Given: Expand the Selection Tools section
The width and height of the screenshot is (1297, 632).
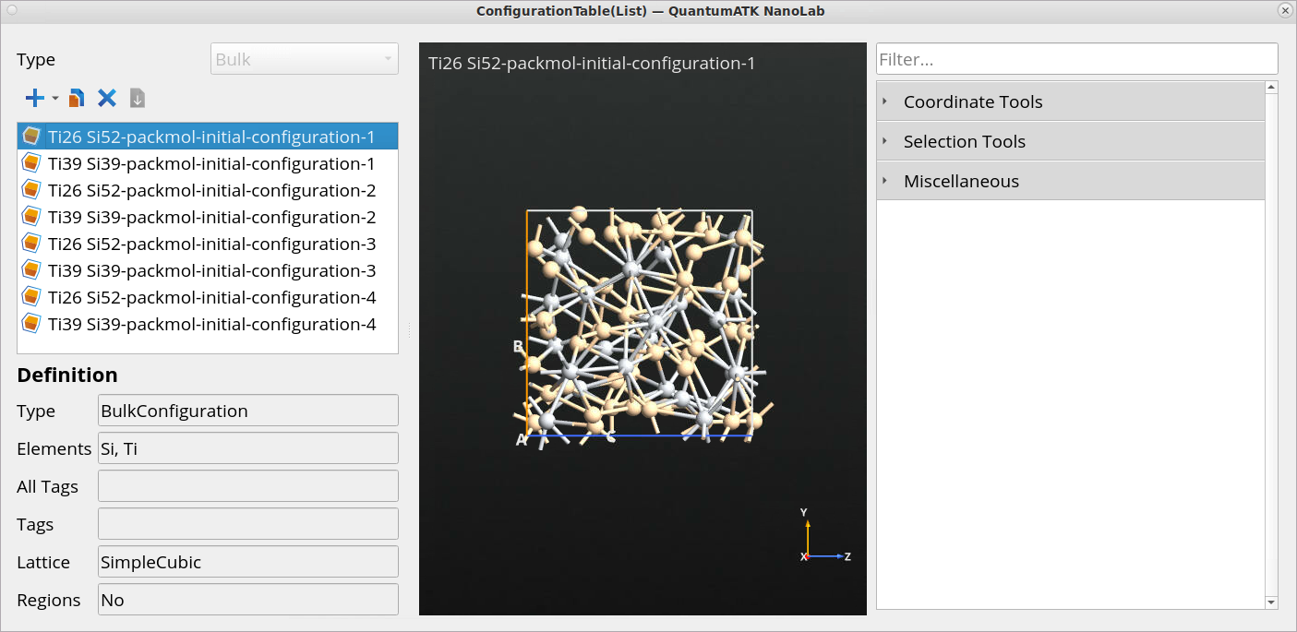Looking at the screenshot, I should point(1070,141).
